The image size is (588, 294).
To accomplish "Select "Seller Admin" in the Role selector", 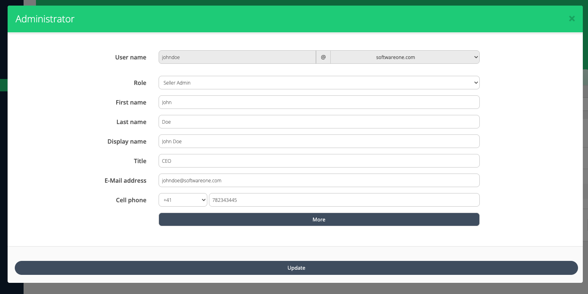I will point(319,83).
